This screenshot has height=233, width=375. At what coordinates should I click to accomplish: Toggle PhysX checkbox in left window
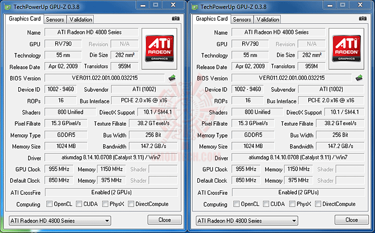pyautogui.click(x=105, y=204)
